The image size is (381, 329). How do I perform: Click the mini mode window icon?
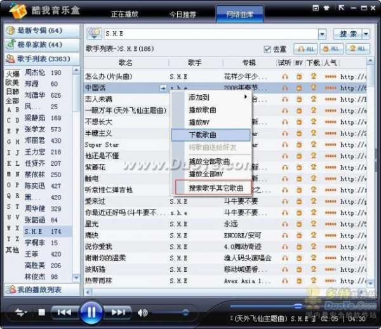click(316, 8)
